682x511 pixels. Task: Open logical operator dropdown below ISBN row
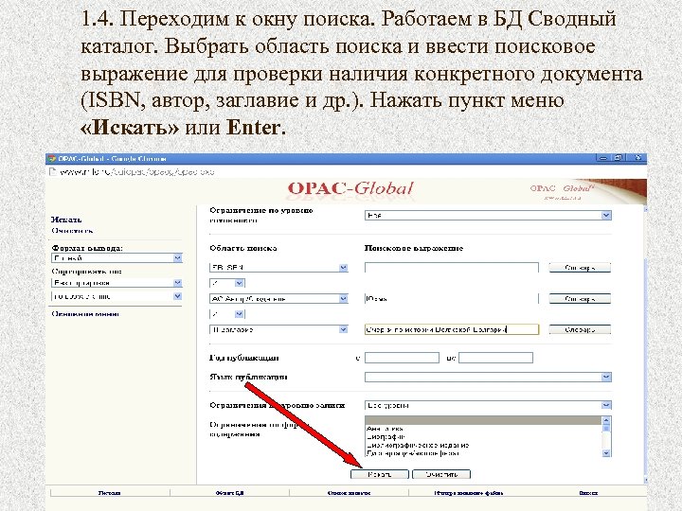pos(227,283)
